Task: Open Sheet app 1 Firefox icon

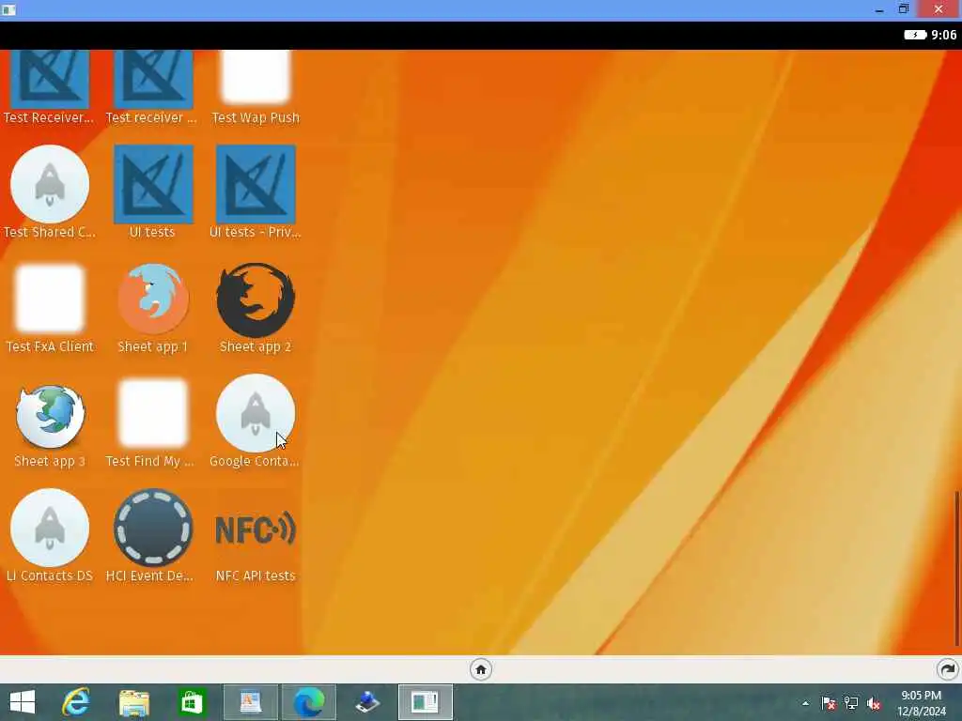Action: [x=153, y=299]
